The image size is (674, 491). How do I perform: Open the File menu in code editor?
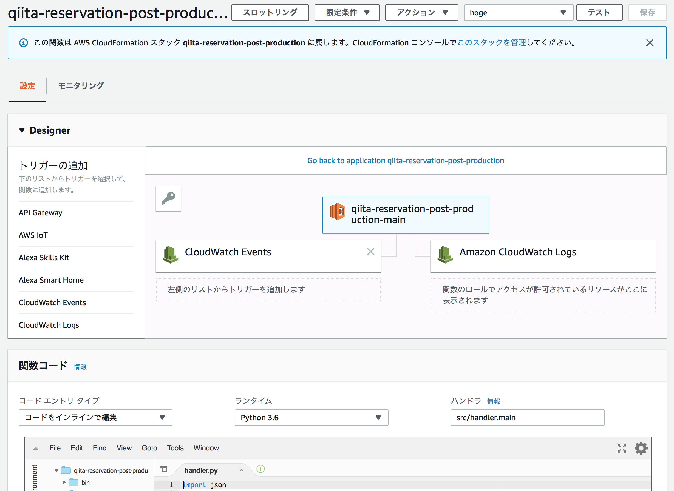pyautogui.click(x=55, y=448)
